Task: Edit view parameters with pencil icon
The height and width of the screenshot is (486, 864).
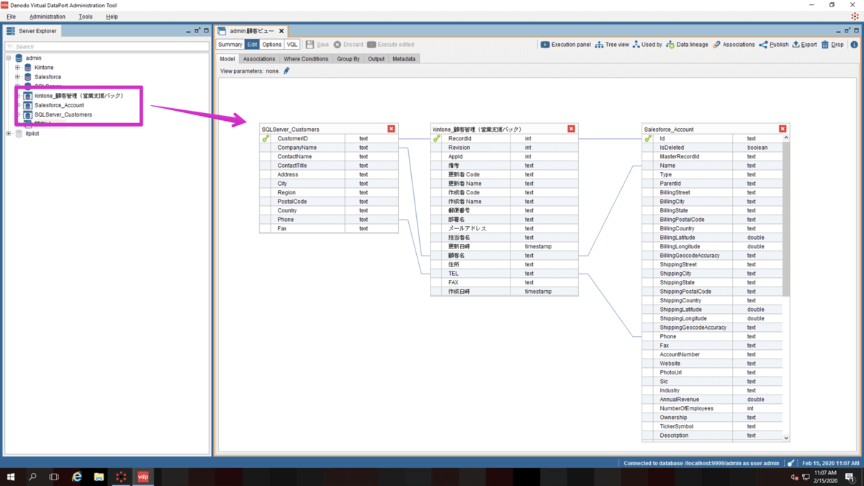Action: (287, 71)
